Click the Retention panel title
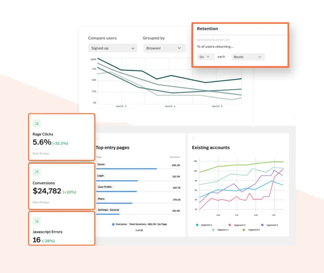This screenshot has height=273, width=324. point(207,29)
